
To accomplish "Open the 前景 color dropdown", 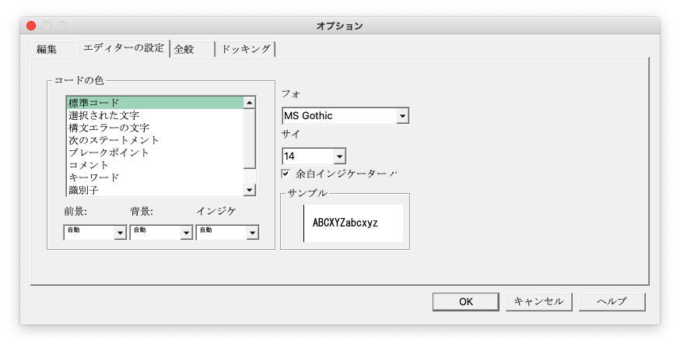I will tap(120, 232).
